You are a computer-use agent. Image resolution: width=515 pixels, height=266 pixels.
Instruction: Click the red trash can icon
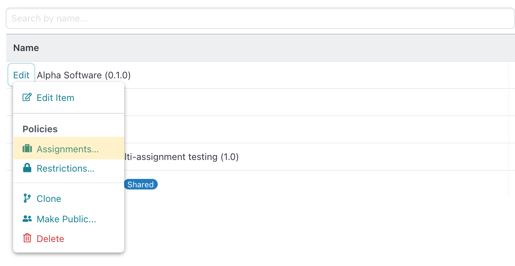(x=27, y=238)
